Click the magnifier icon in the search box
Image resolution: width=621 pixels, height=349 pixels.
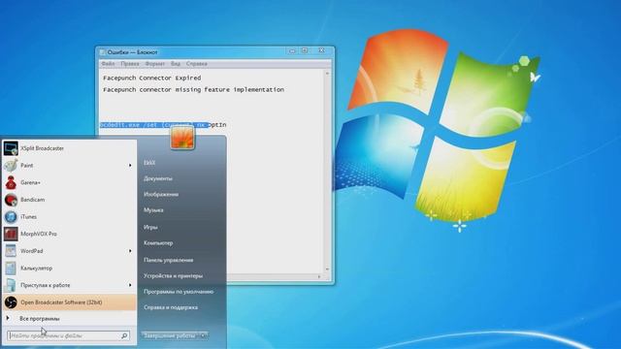pos(124,336)
